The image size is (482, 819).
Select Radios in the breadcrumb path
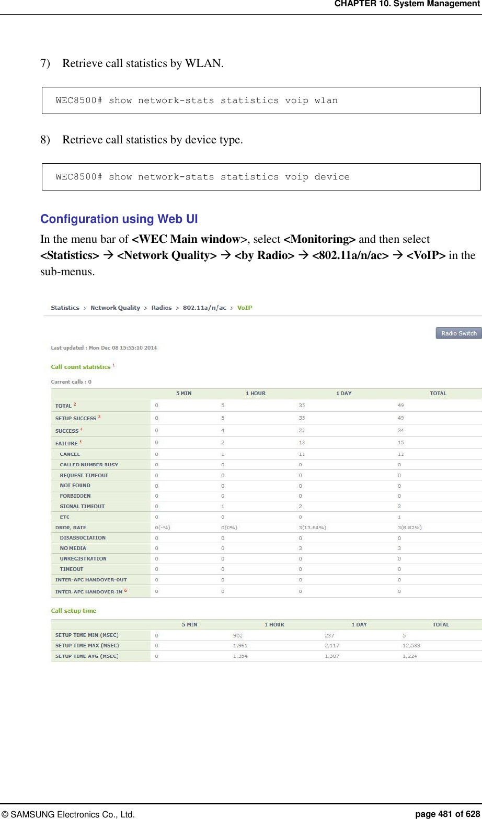click(x=161, y=308)
